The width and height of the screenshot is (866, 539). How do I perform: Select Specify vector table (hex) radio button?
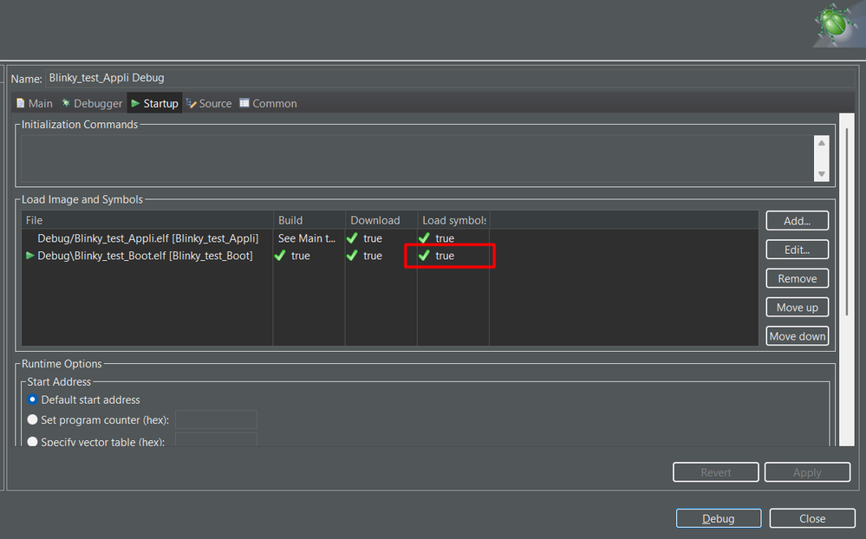point(33,441)
